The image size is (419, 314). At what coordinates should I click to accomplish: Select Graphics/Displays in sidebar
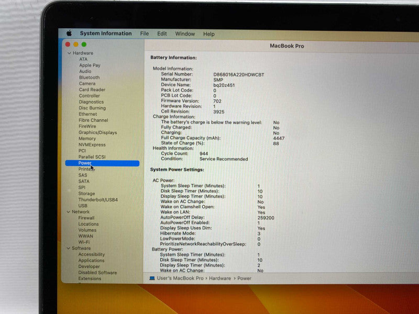(x=97, y=132)
